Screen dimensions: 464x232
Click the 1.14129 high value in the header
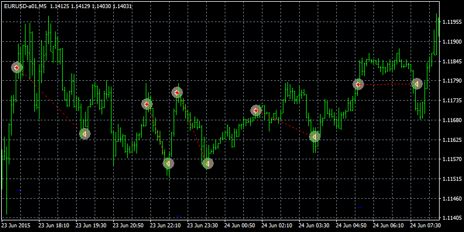point(81,6)
